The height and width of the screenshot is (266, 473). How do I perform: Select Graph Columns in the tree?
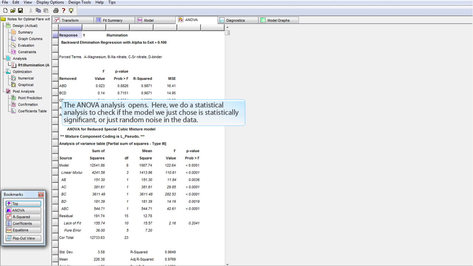pos(30,39)
